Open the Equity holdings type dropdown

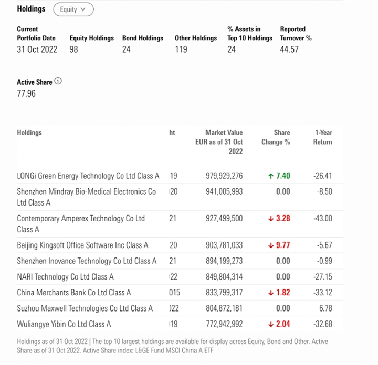pos(73,9)
